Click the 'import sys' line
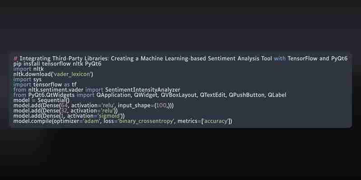Image resolution: width=361 pixels, height=180 pixels. pos(28,80)
